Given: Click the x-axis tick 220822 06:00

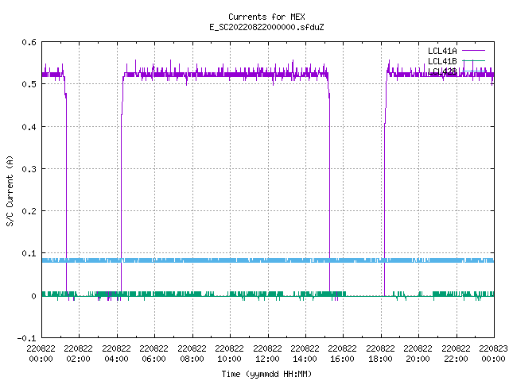Looking at the screenshot, I should (153, 354).
